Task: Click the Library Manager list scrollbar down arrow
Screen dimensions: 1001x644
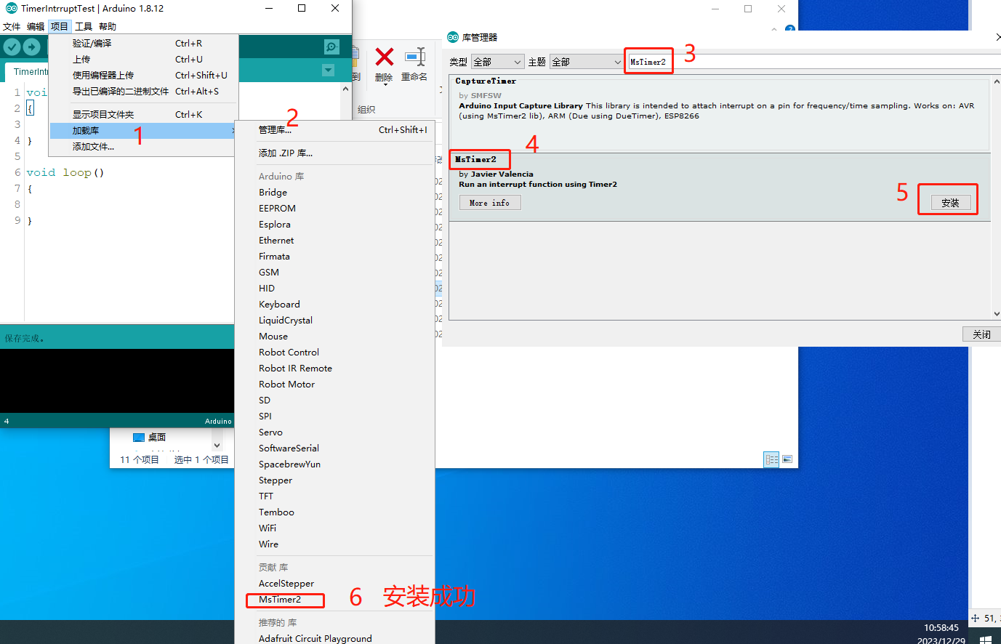Action: 996,314
